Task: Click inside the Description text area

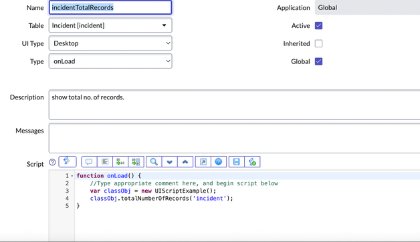Action: pyautogui.click(x=234, y=105)
